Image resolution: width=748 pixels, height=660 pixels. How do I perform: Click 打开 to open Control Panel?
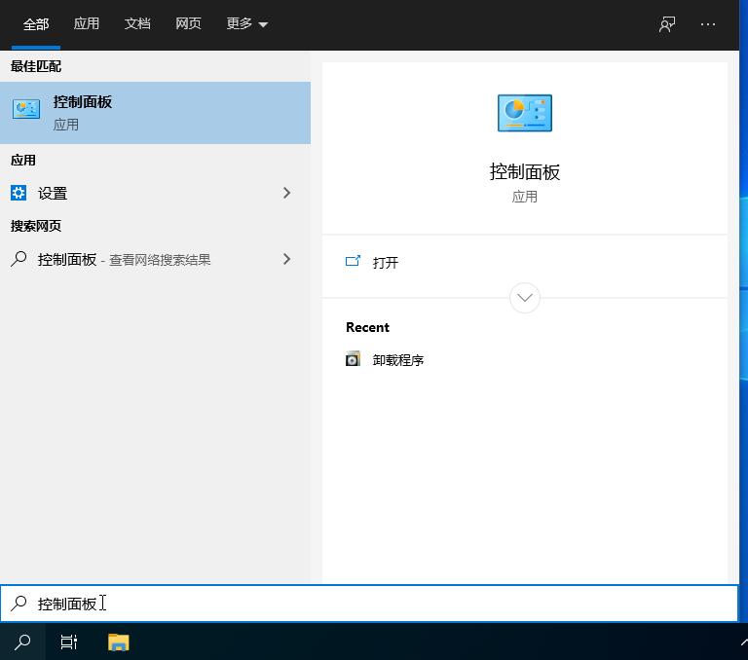tap(386, 263)
